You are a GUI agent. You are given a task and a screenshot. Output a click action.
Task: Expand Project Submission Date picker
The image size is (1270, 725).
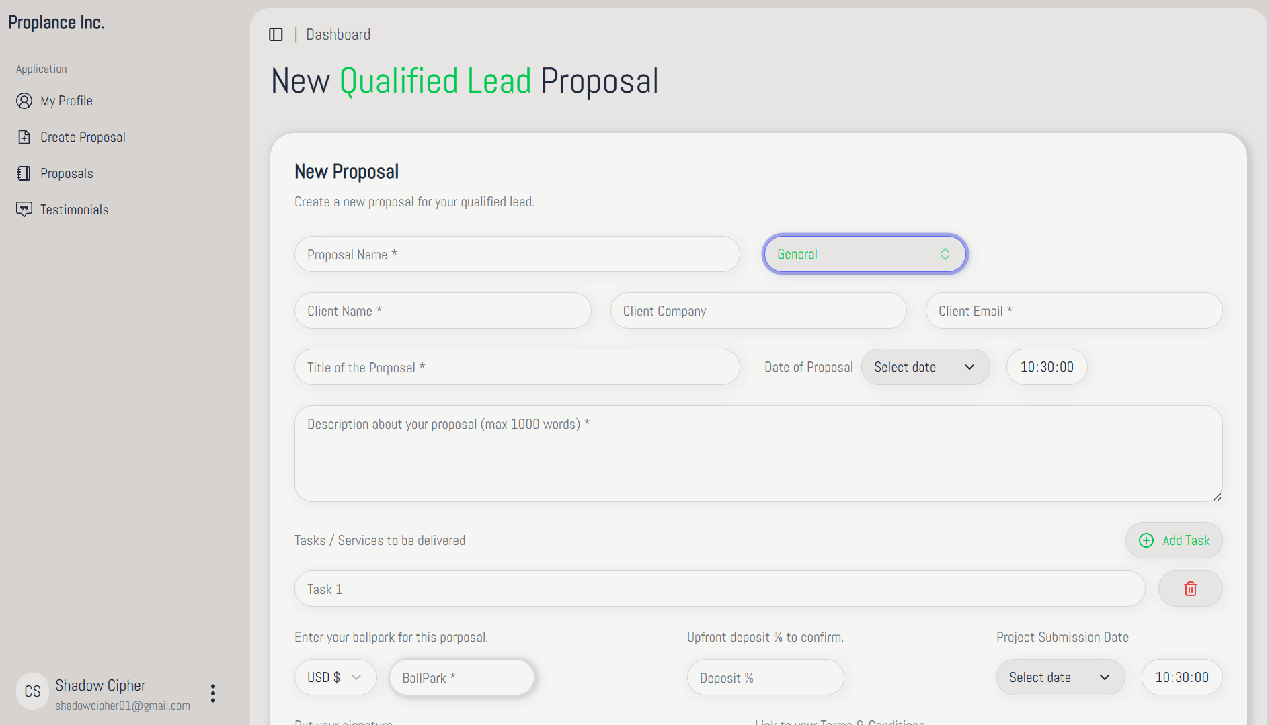(x=1060, y=677)
